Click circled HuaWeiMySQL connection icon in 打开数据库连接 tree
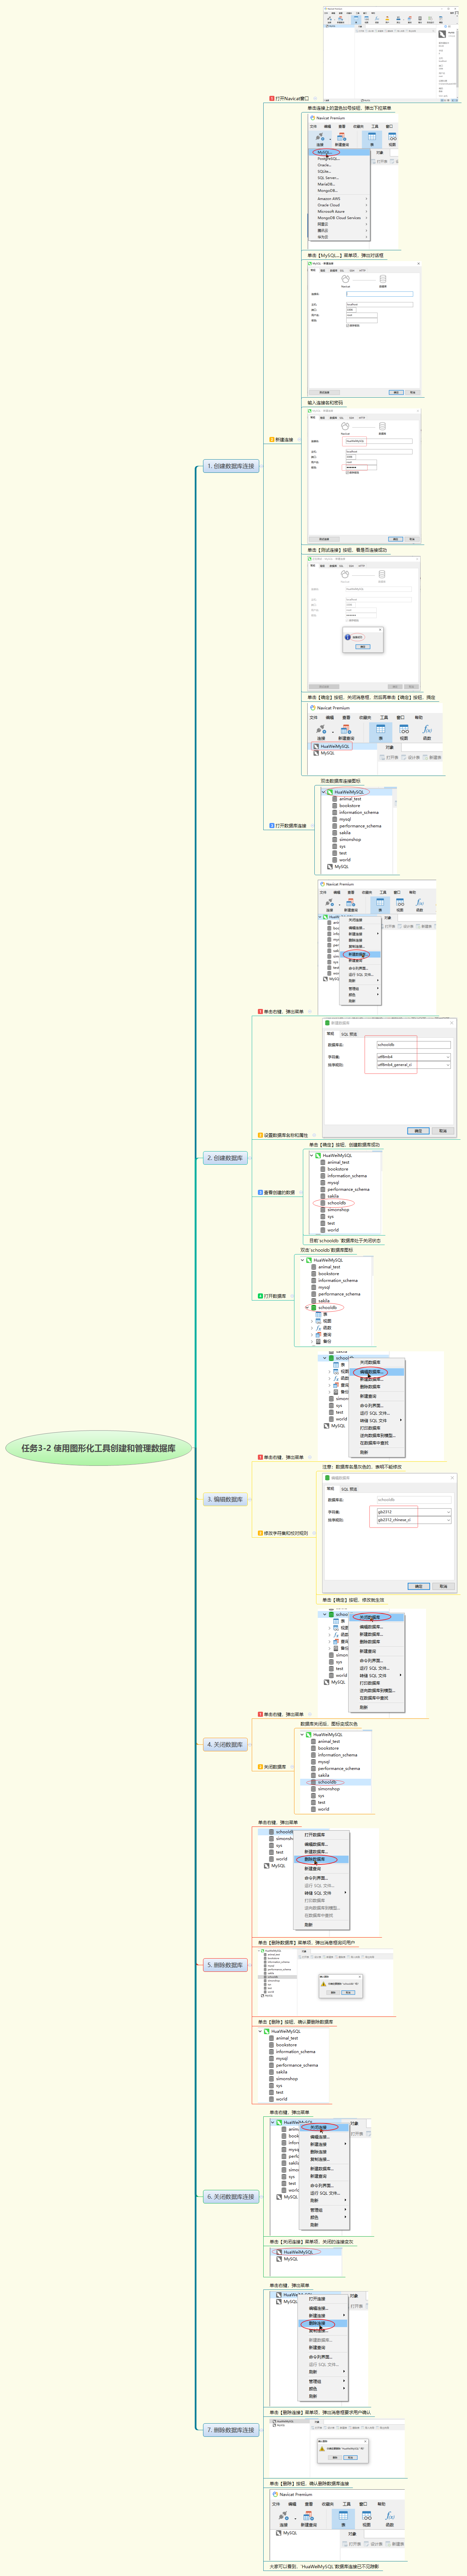The image size is (467, 2576). [x=330, y=792]
